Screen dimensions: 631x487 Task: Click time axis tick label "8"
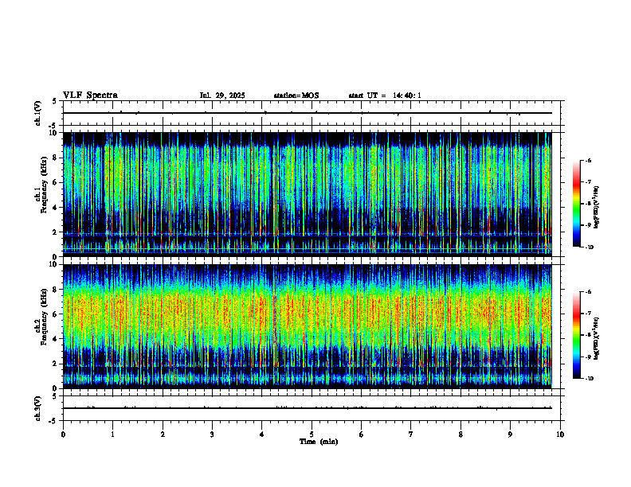[461, 434]
